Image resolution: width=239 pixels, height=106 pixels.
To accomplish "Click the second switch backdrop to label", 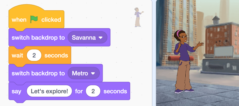I will click(38, 73).
